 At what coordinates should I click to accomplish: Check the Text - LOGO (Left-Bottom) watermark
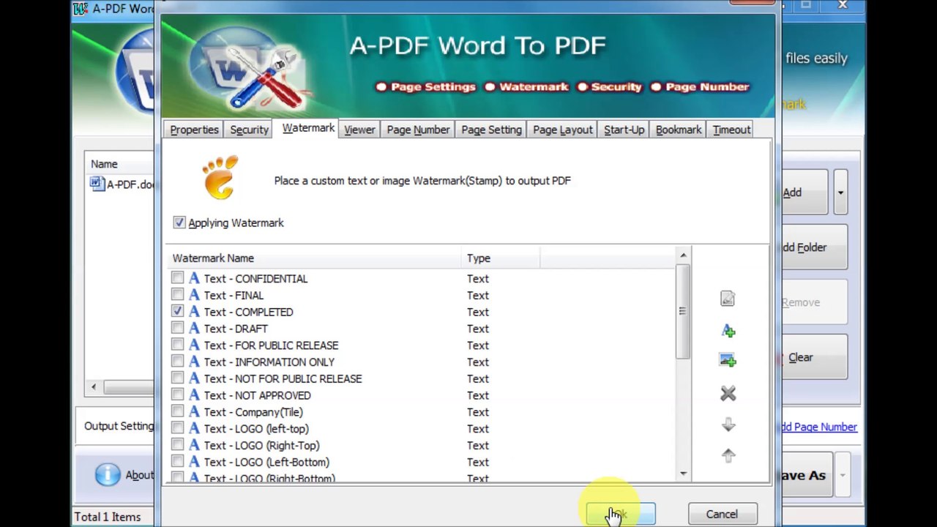pos(177,461)
